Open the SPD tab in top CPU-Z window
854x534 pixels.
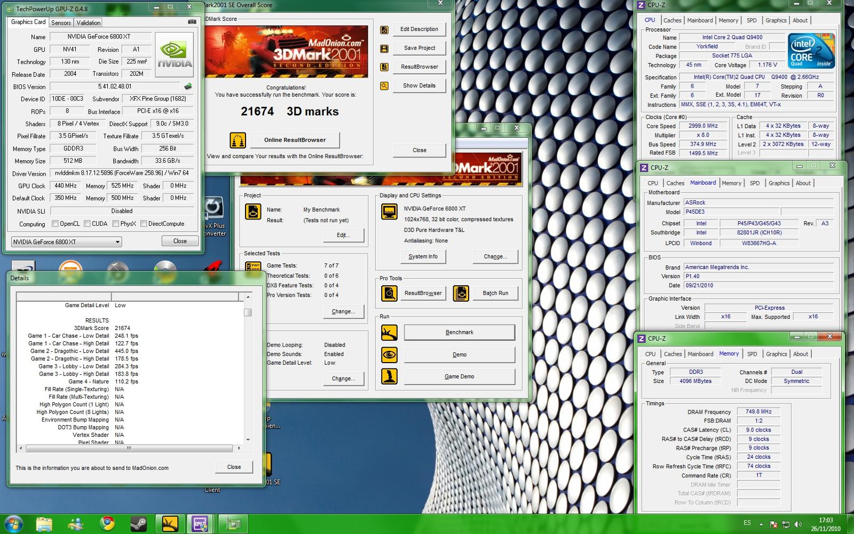(x=752, y=20)
